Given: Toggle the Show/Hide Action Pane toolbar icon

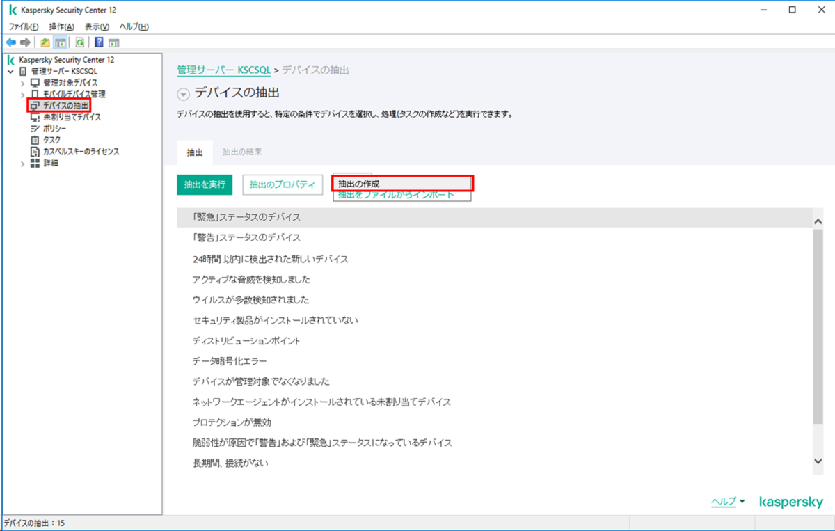Looking at the screenshot, I should (x=113, y=42).
